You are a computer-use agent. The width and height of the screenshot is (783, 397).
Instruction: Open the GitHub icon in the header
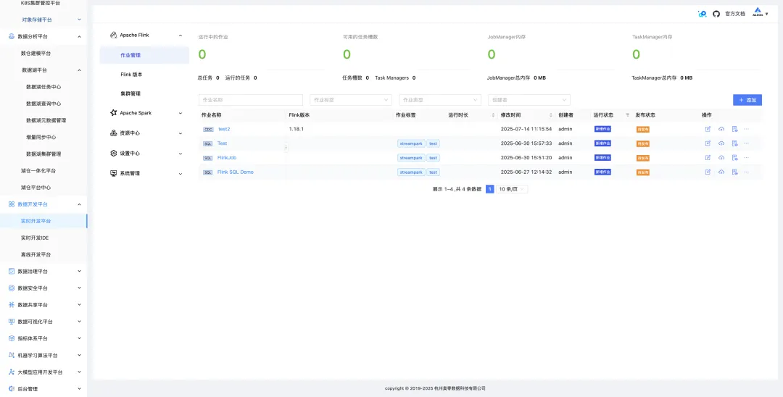pos(716,14)
